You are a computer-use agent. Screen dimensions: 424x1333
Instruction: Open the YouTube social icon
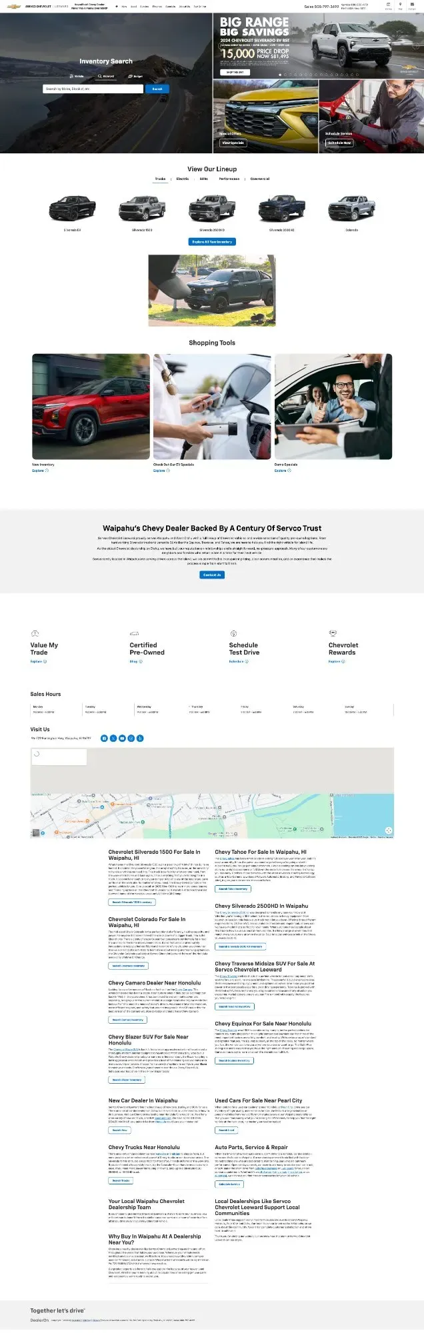coord(122,738)
